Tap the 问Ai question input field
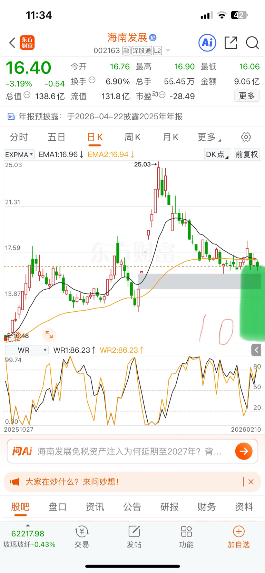Image resolution: width=265 pixels, height=573 pixels. pyautogui.click(x=132, y=451)
